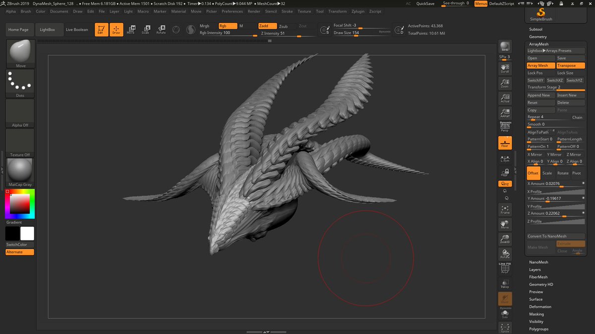Disable the Zadd mode
595x334 pixels.
(x=267, y=26)
